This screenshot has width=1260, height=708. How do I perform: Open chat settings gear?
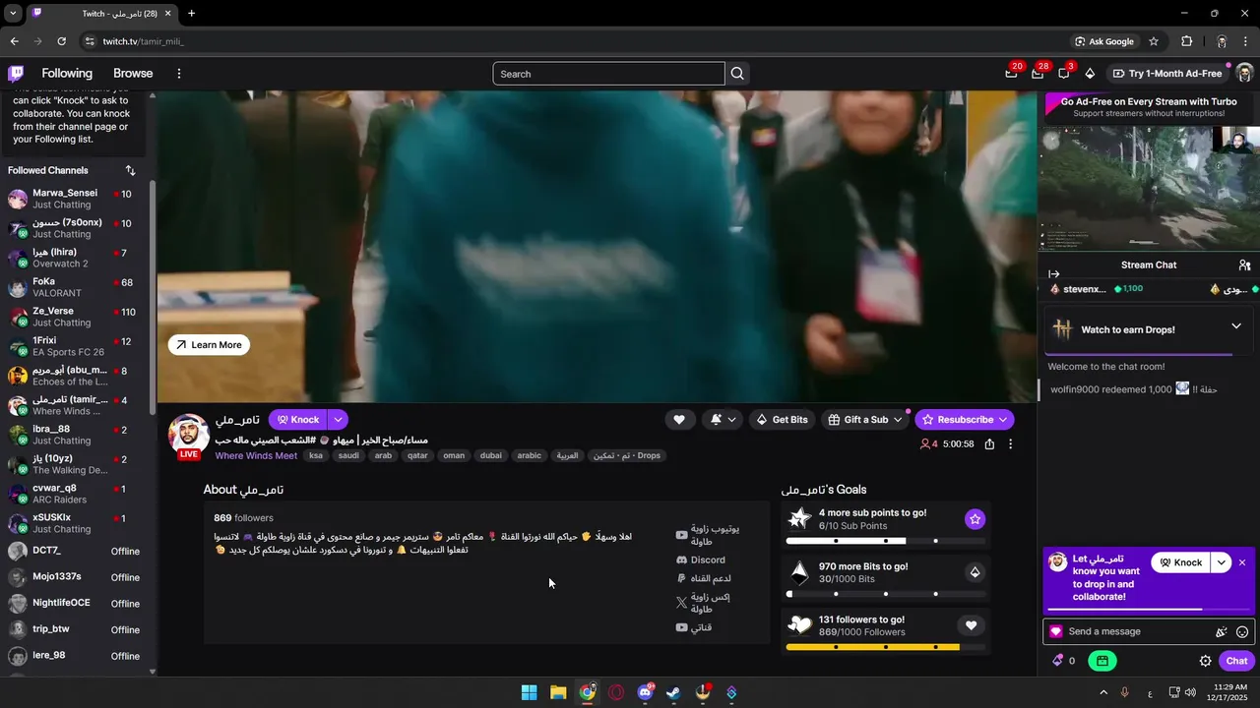coord(1205,661)
